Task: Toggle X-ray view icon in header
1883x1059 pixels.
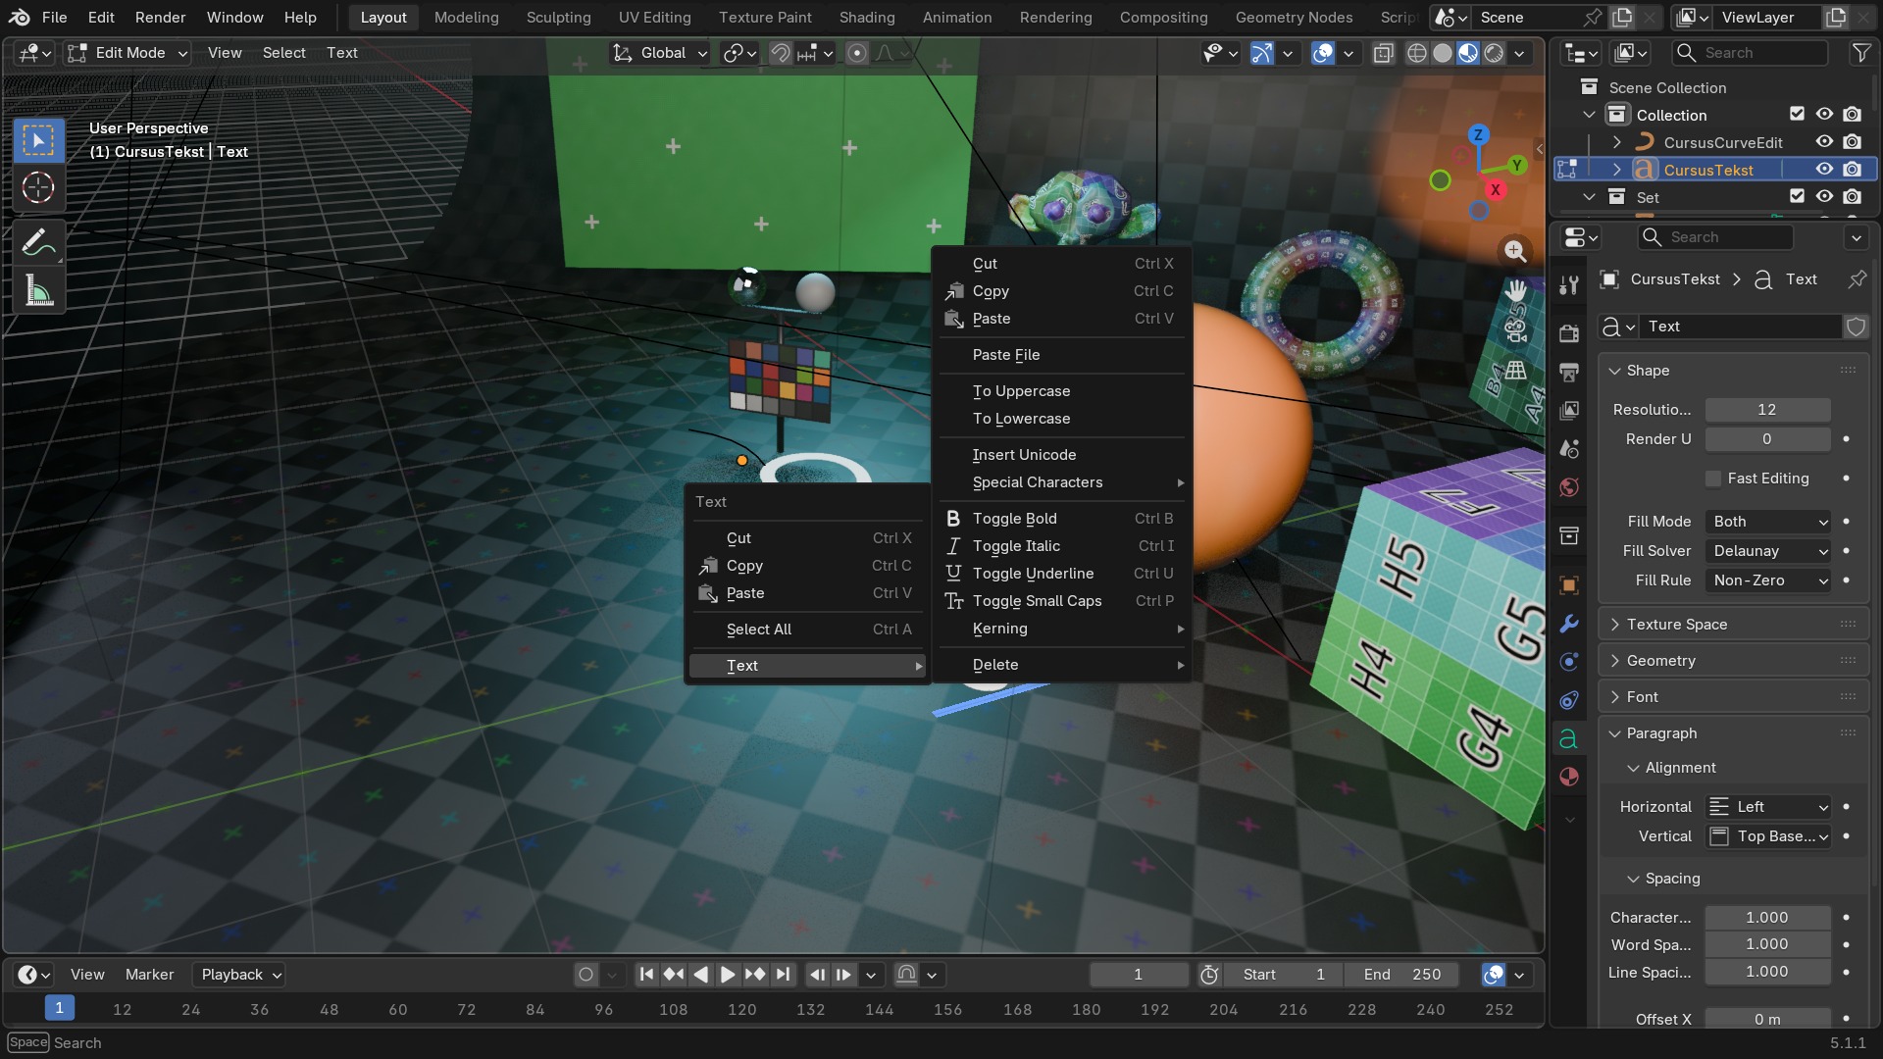Action: click(x=1384, y=53)
